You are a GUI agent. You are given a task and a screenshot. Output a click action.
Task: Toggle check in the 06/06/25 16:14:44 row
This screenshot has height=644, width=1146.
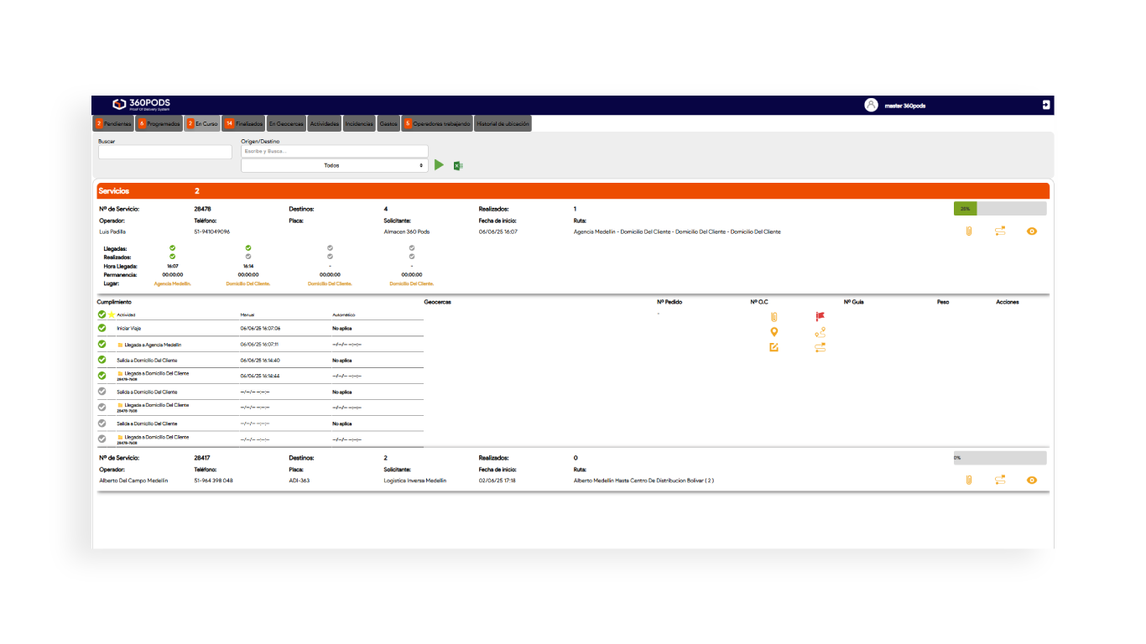click(x=102, y=376)
